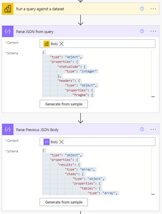This screenshot has height=214, width=162.
Task: Click the purple Body token icon
Action: click(x=46, y=142)
